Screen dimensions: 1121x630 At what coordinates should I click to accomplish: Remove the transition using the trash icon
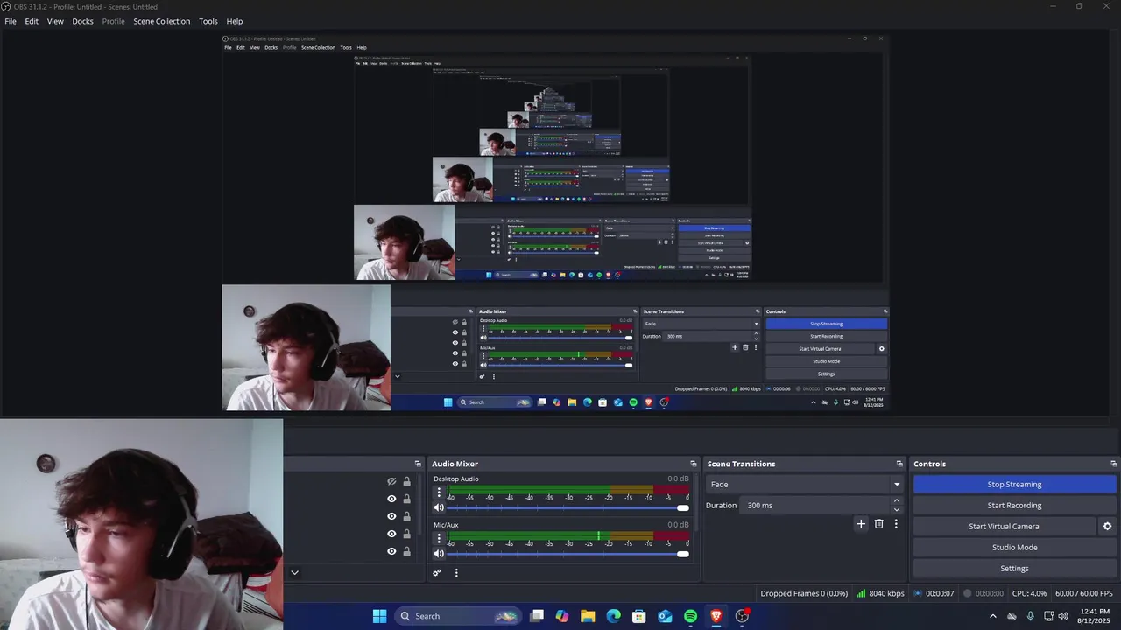pyautogui.click(x=879, y=524)
